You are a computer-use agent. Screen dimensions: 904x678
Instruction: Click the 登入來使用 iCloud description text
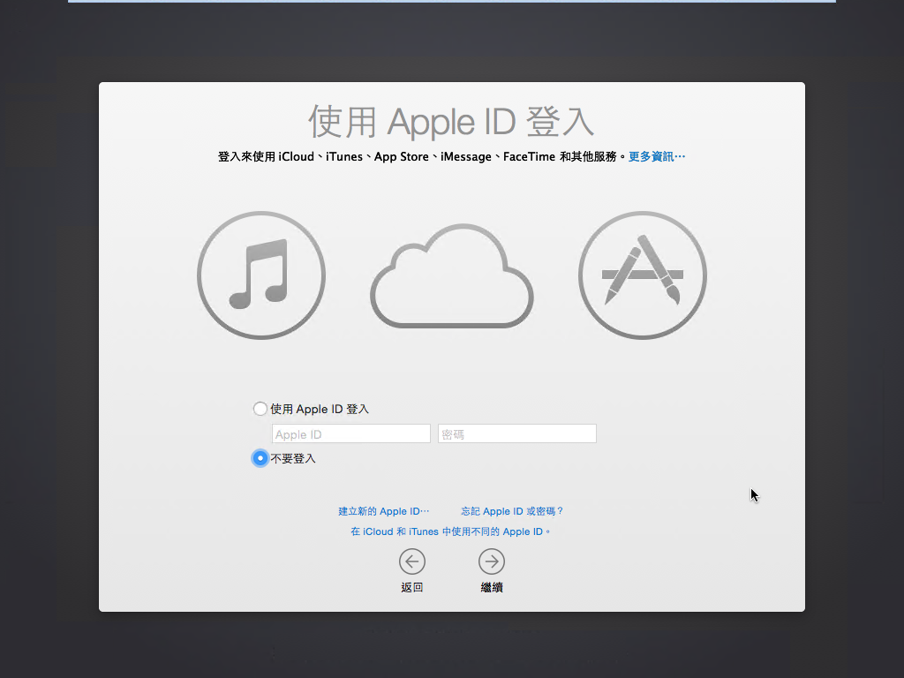click(x=423, y=156)
